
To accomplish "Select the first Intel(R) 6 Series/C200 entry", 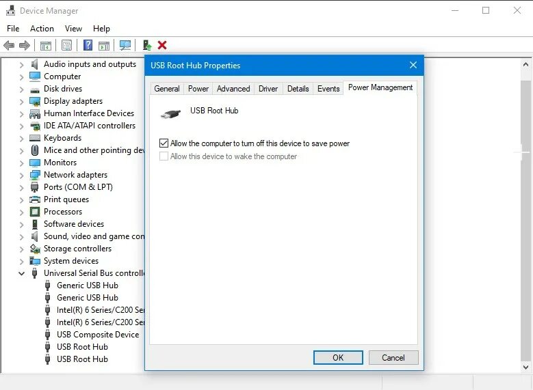I will click(101, 310).
